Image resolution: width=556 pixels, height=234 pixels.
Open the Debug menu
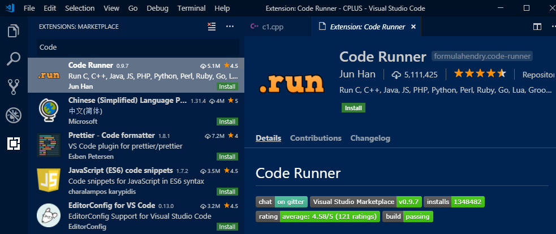(x=157, y=8)
